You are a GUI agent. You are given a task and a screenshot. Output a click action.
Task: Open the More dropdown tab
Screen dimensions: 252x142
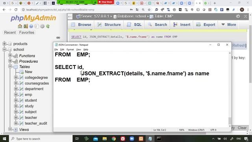(x=229, y=24)
